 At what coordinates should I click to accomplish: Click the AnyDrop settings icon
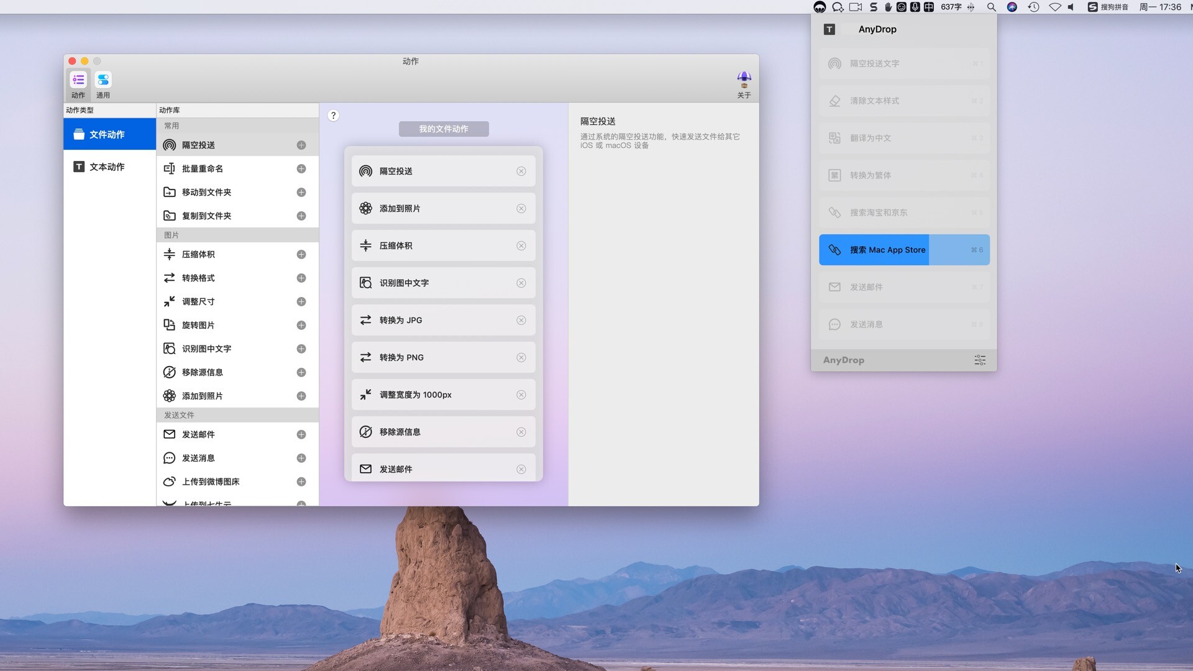tap(979, 360)
